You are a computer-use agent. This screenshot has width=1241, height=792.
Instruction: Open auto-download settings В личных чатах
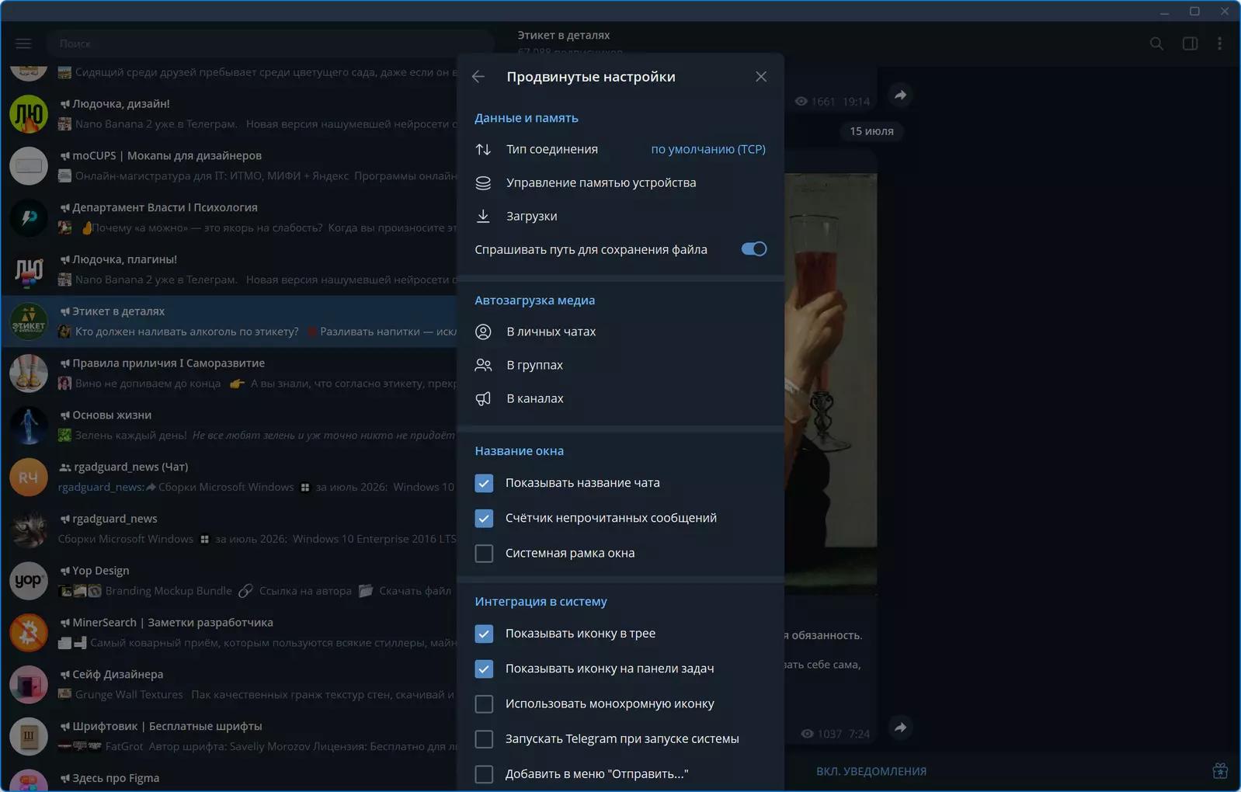coord(620,332)
